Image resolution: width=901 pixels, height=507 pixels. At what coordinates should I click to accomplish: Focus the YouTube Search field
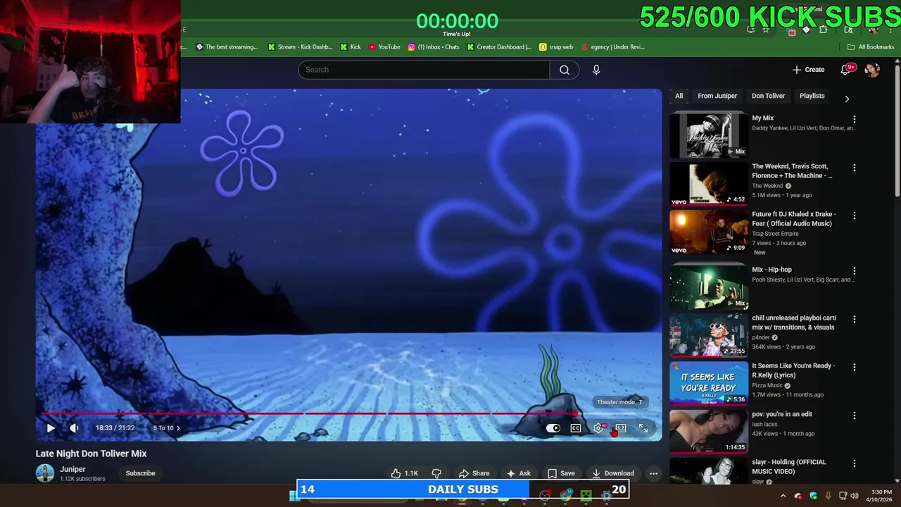tap(424, 70)
